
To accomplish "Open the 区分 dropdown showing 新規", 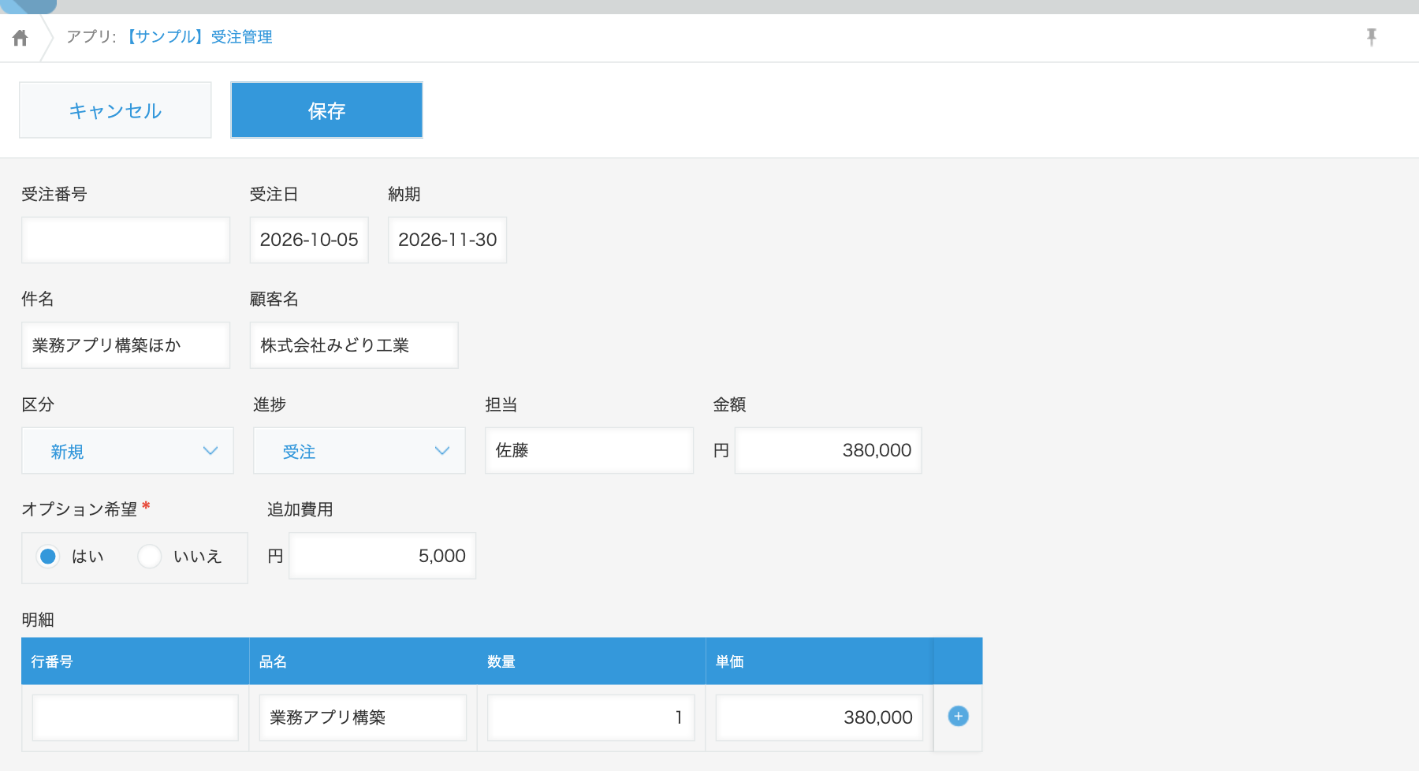I will point(128,451).
